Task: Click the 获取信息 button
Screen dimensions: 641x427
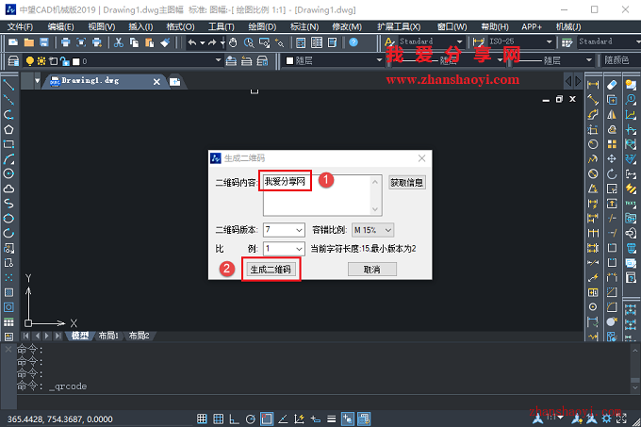Action: point(407,183)
